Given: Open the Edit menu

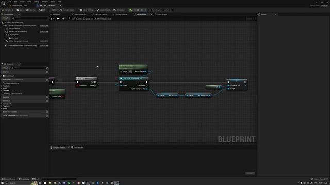Looking at the screenshot, I should point(15,2).
